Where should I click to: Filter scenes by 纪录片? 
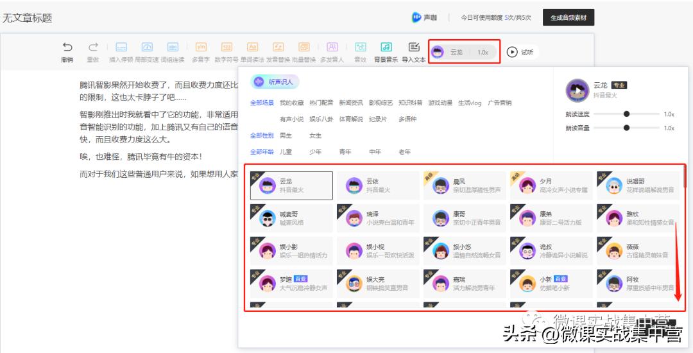[x=378, y=119]
